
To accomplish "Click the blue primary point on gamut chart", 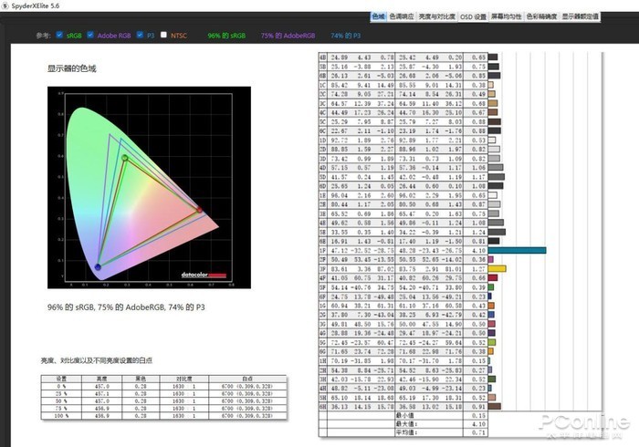I will click(98, 266).
